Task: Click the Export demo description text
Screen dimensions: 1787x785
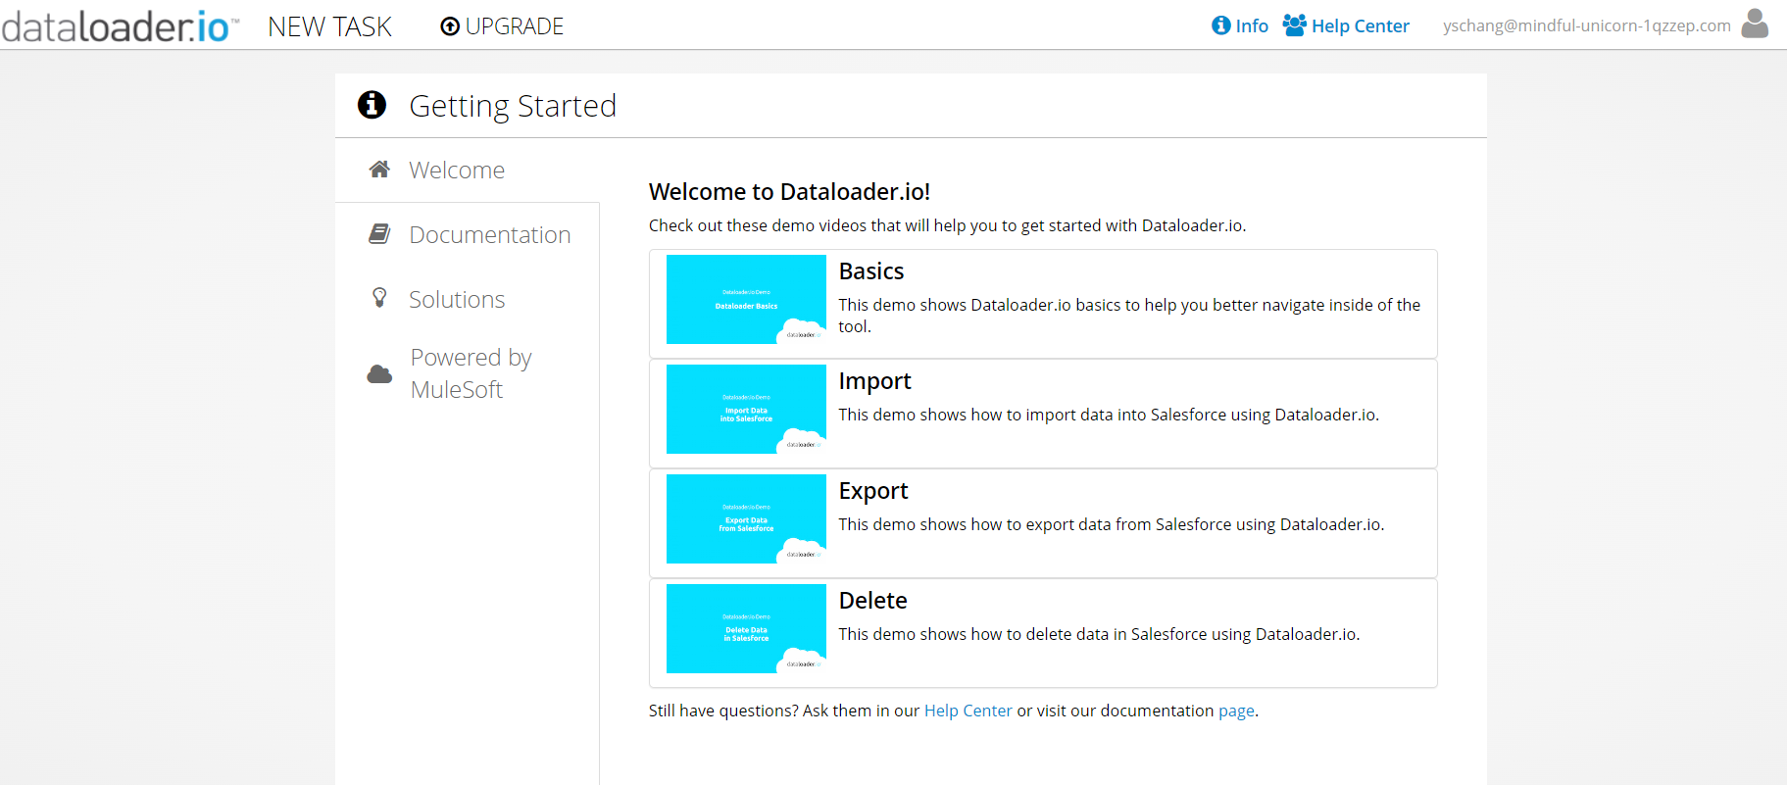Action: tap(1112, 524)
